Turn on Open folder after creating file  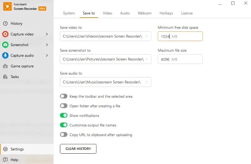point(64,106)
